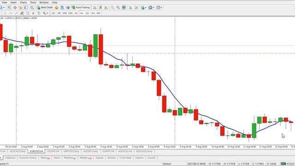Select the vertical line drawing tool

pos(5,13)
